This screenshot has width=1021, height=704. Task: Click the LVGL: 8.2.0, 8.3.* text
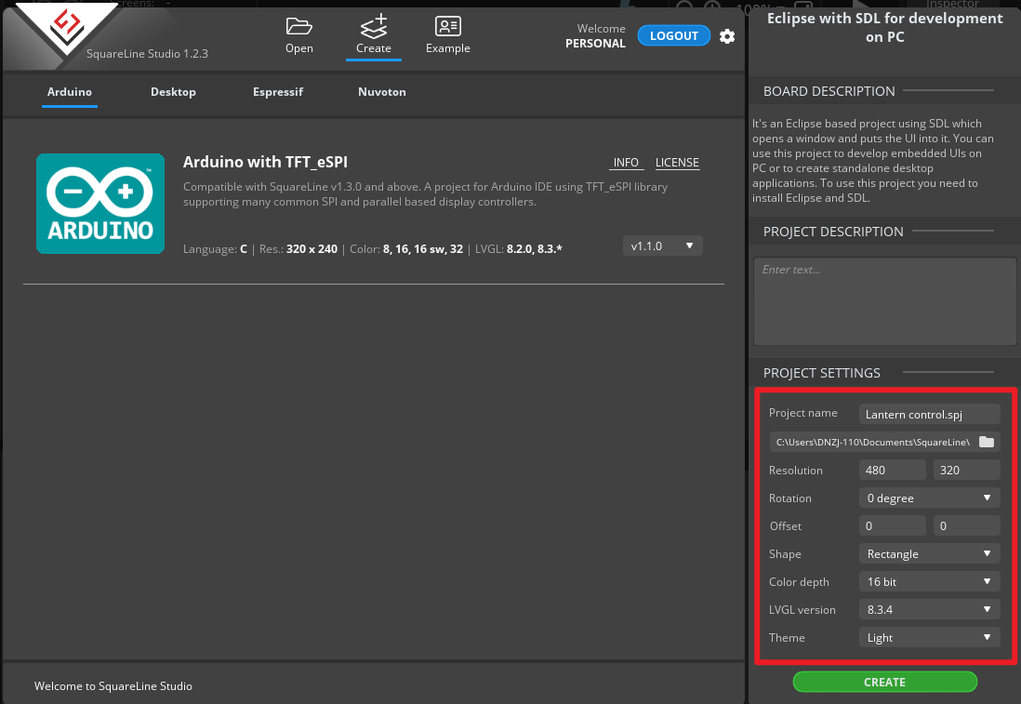click(518, 249)
